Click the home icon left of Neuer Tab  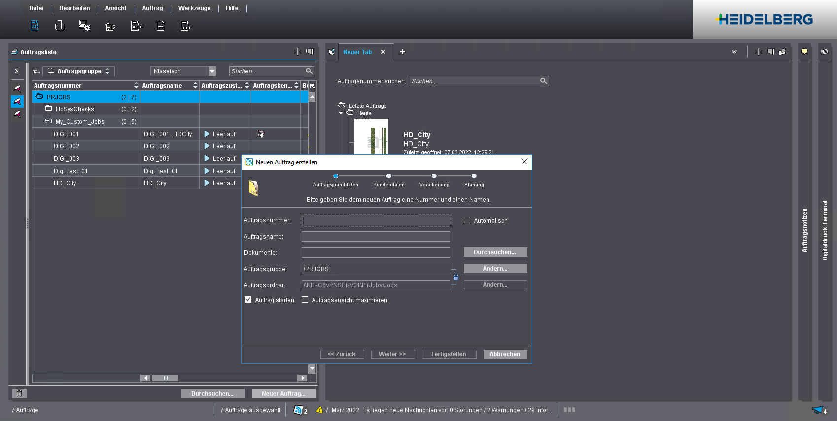tap(332, 52)
